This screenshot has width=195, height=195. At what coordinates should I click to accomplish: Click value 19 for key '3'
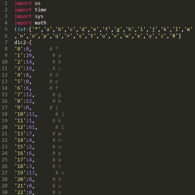pyautogui.click(x=29, y=68)
